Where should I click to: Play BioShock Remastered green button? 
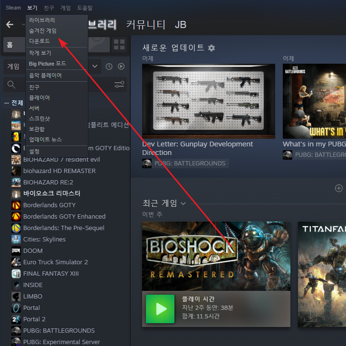pos(160,309)
